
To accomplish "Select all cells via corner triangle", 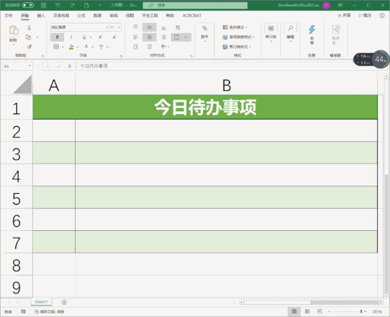I will tap(23, 85).
